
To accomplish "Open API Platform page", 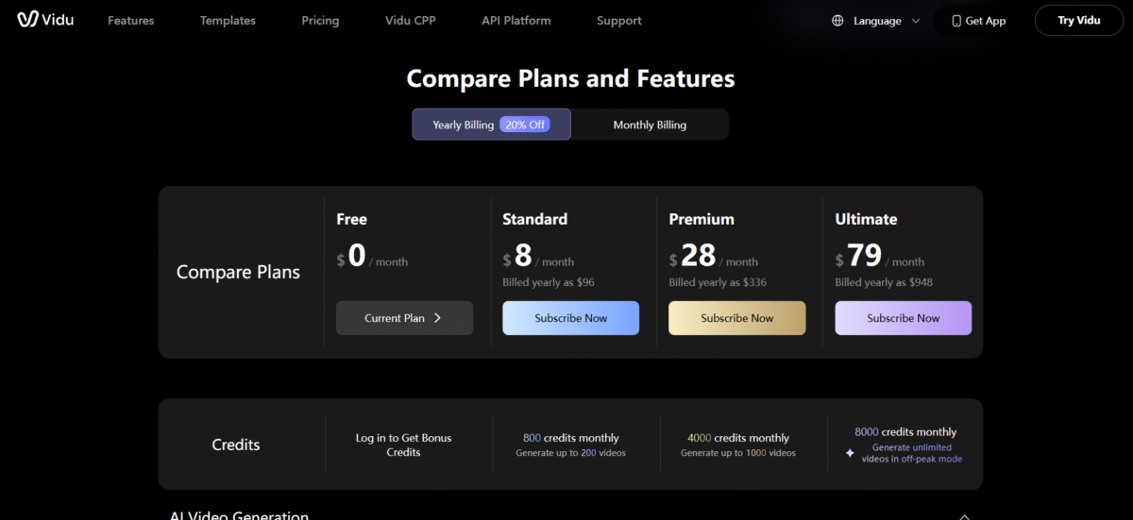I will (x=516, y=21).
